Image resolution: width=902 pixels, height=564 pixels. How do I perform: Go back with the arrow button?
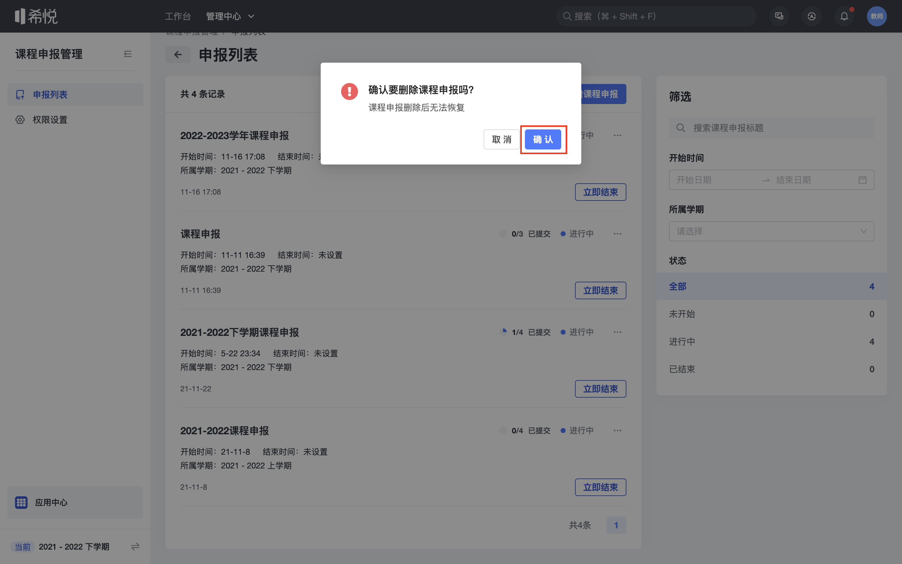[178, 55]
